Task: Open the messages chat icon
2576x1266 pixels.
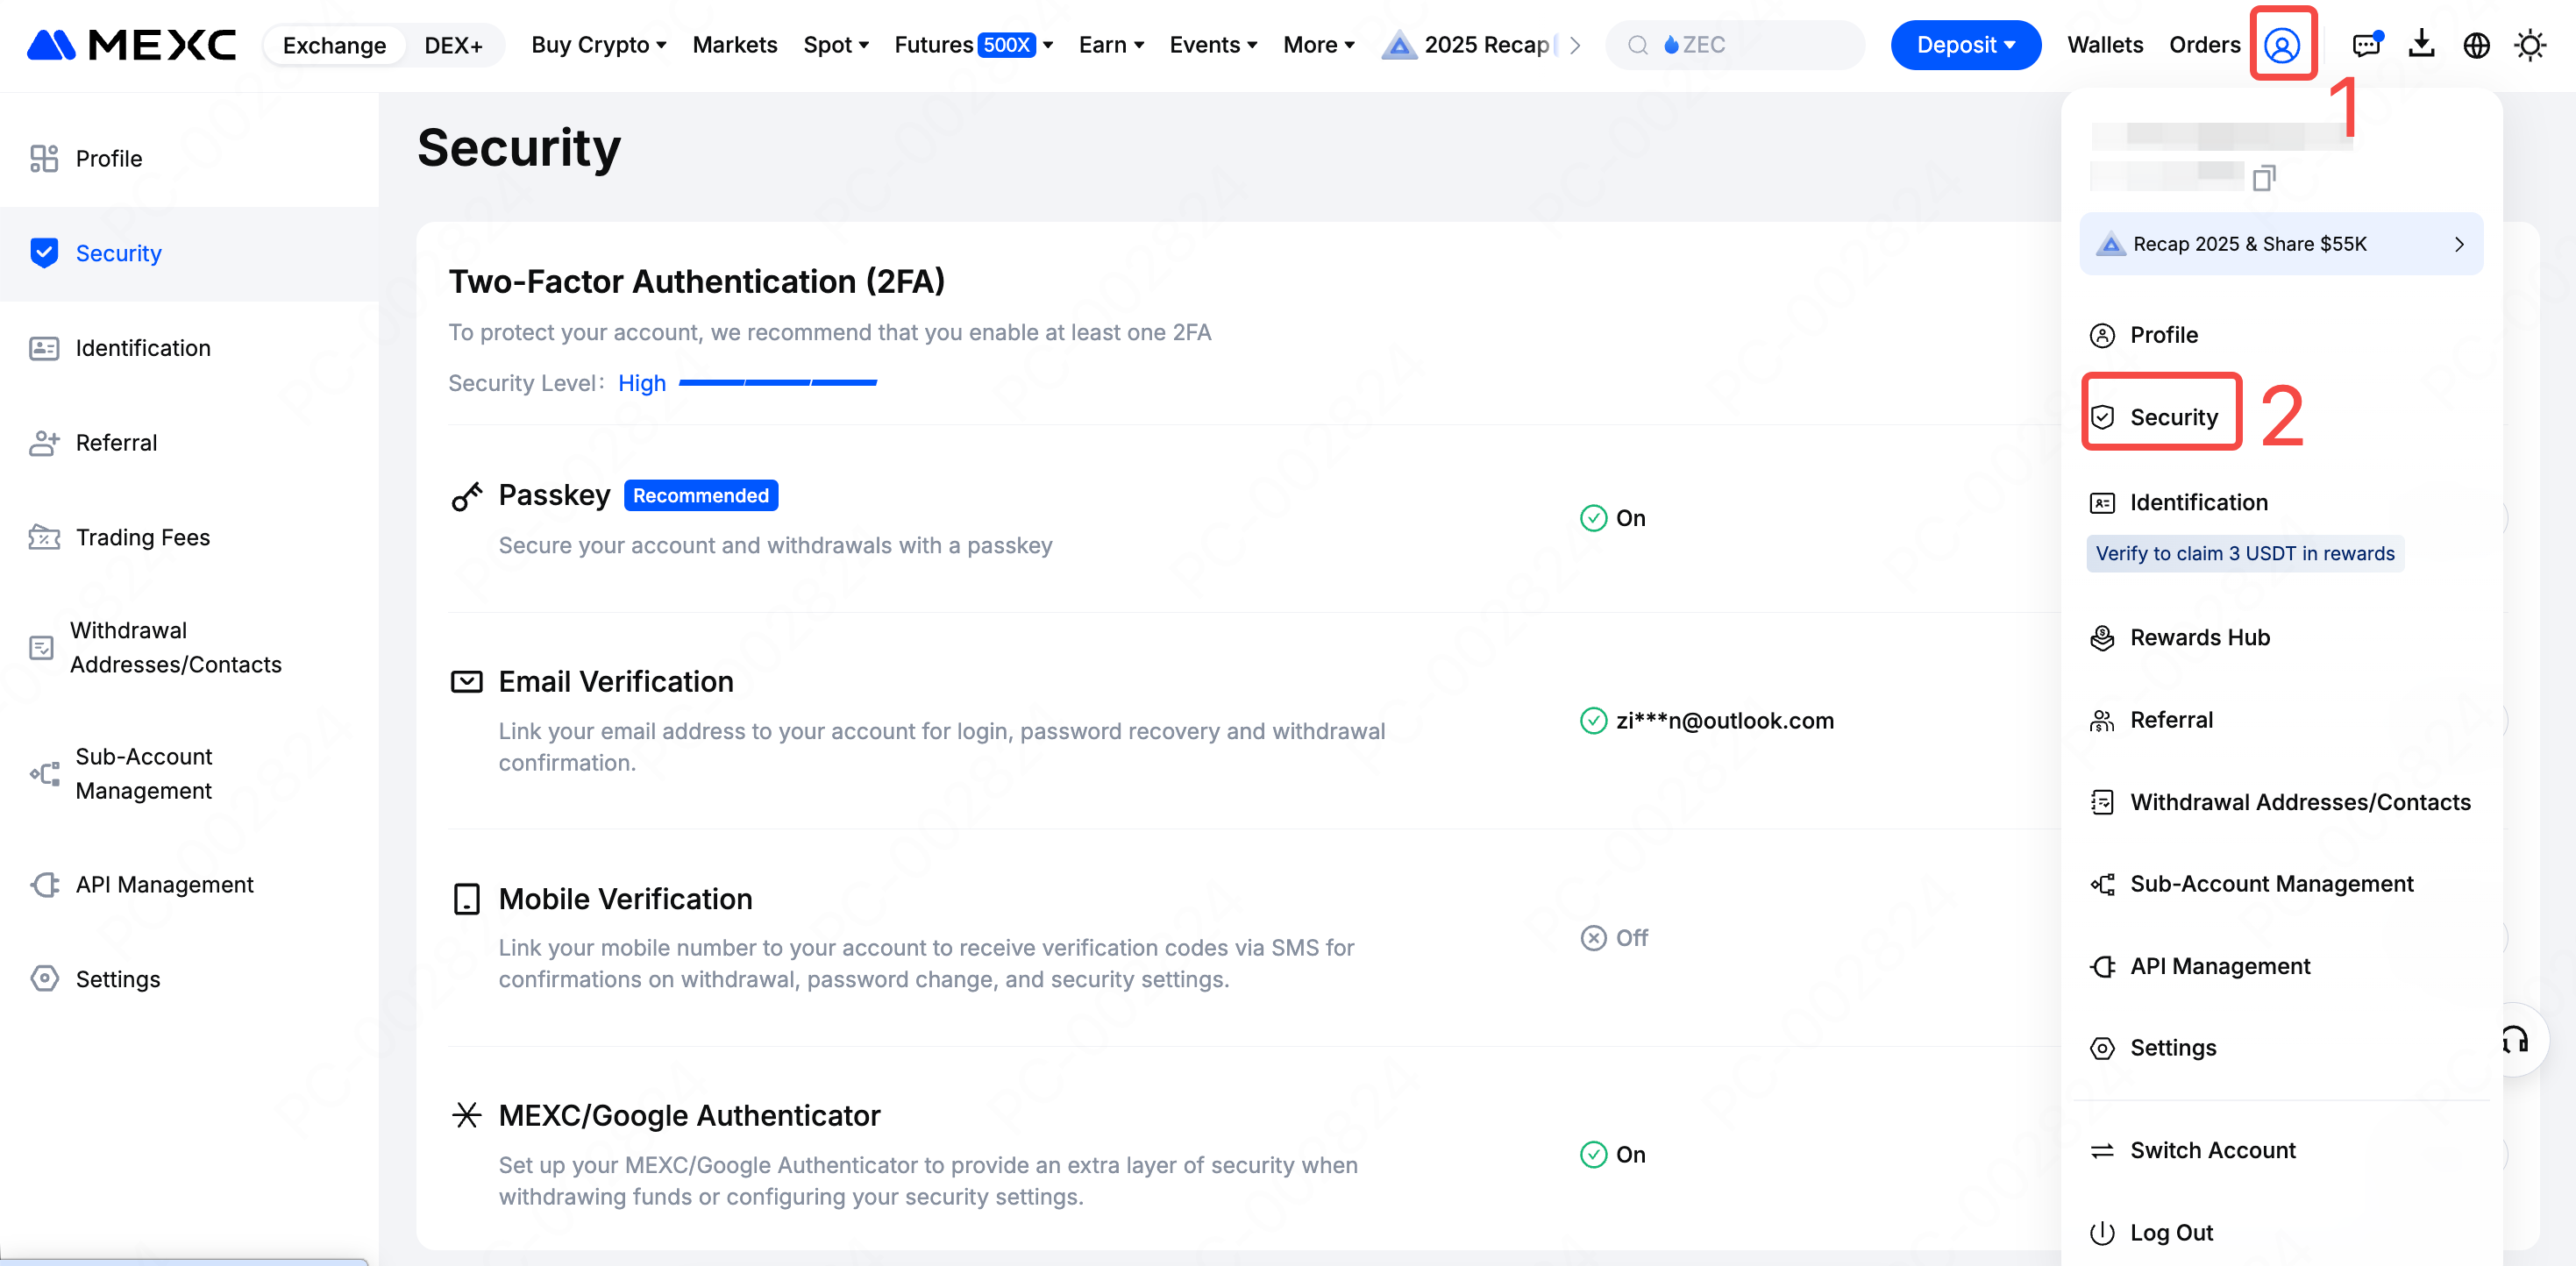Action: (2366, 45)
